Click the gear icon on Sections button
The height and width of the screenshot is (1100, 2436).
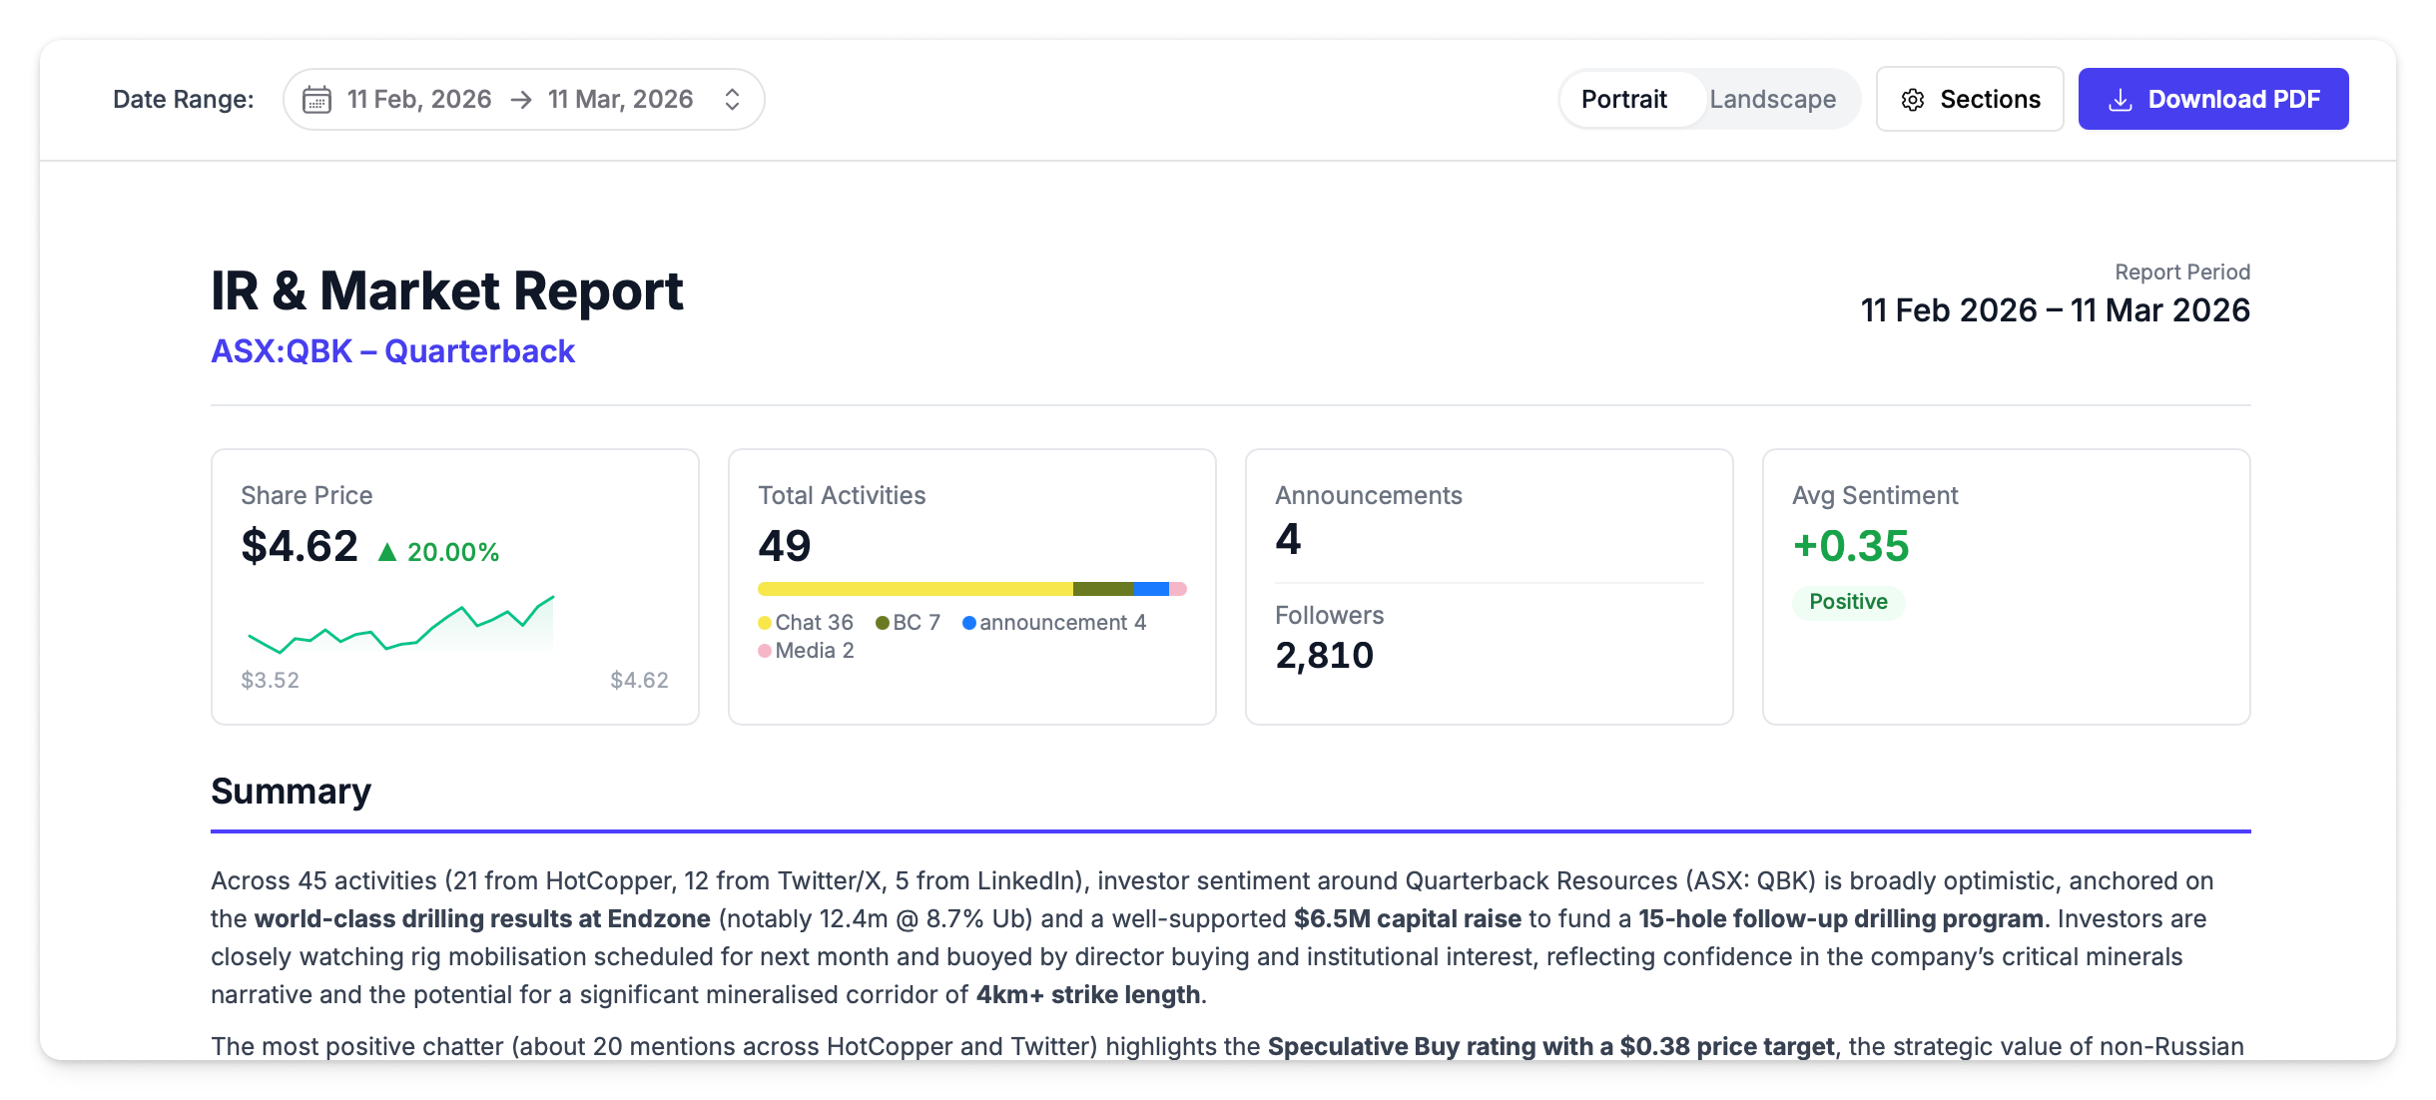(1912, 100)
